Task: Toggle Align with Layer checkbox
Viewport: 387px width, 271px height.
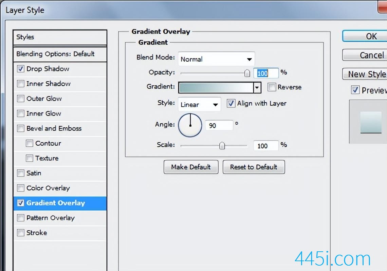Action: [231, 103]
